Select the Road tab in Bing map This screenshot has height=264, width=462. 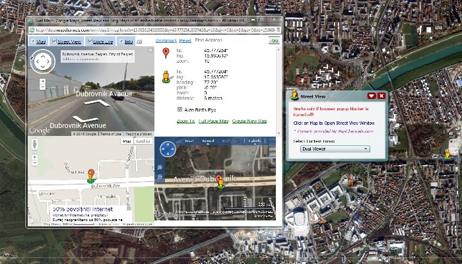click(189, 141)
